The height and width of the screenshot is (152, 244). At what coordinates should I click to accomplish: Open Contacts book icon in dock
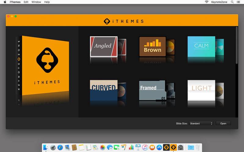[74, 147]
